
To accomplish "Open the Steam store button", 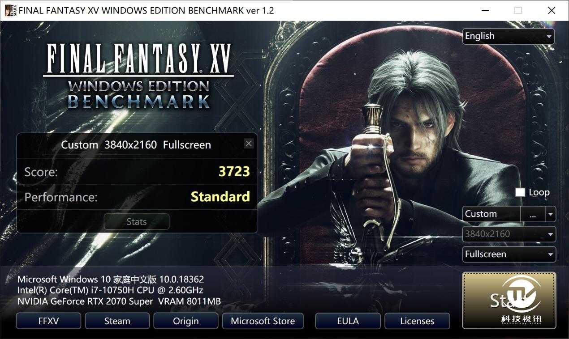I will (x=117, y=321).
